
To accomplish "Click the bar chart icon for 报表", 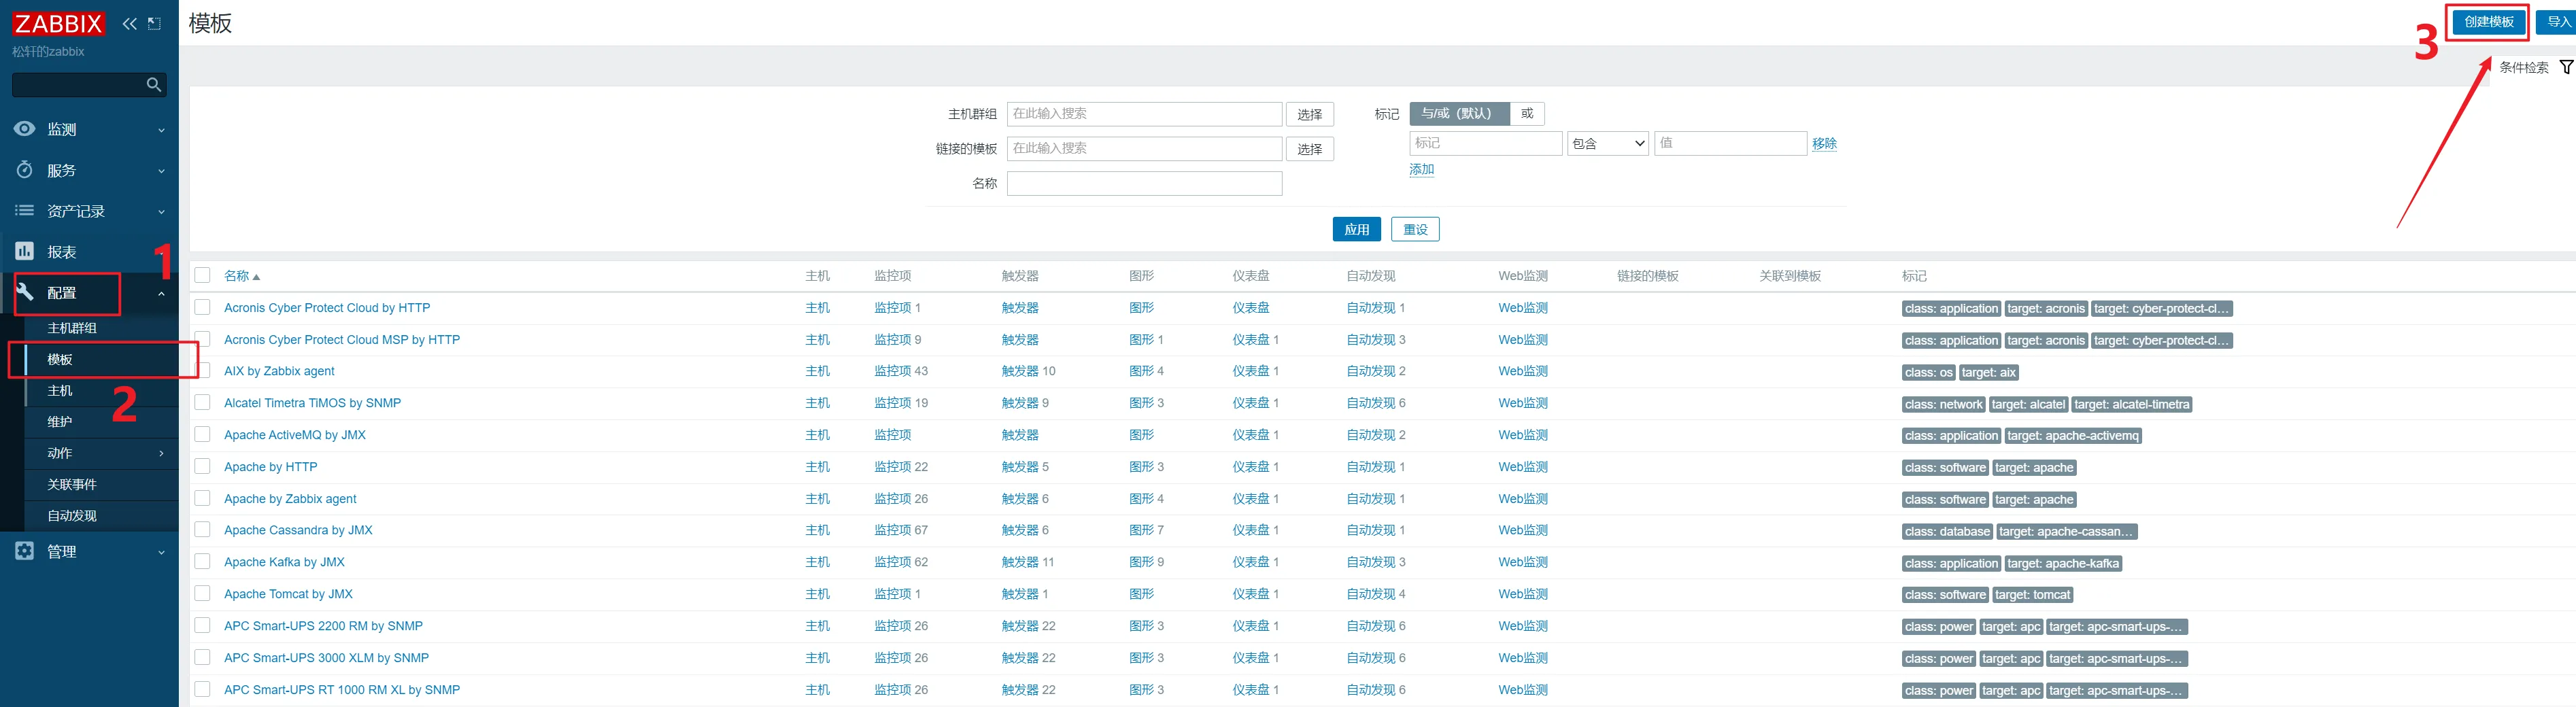I will click(x=25, y=251).
